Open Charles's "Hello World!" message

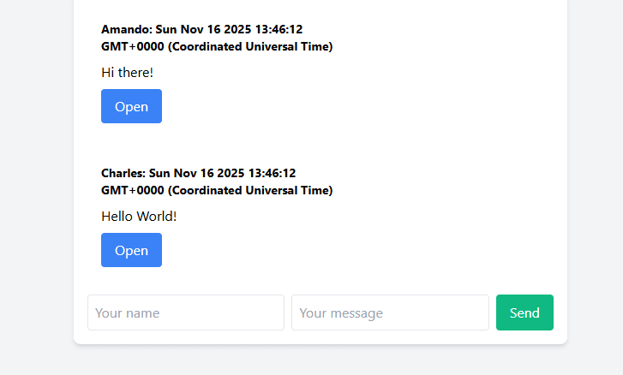(x=131, y=250)
